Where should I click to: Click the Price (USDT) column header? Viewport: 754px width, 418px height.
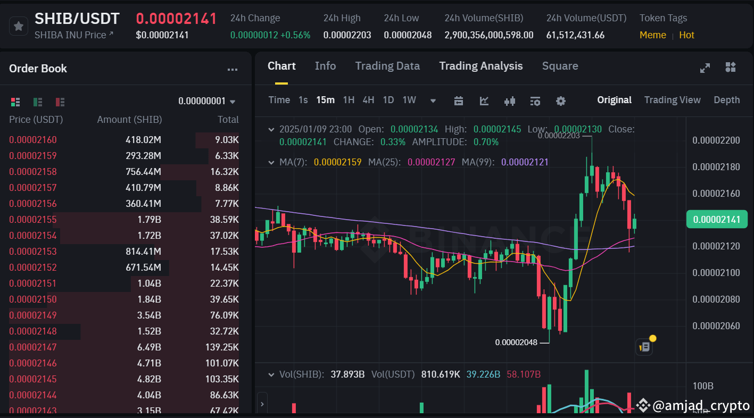click(x=36, y=120)
